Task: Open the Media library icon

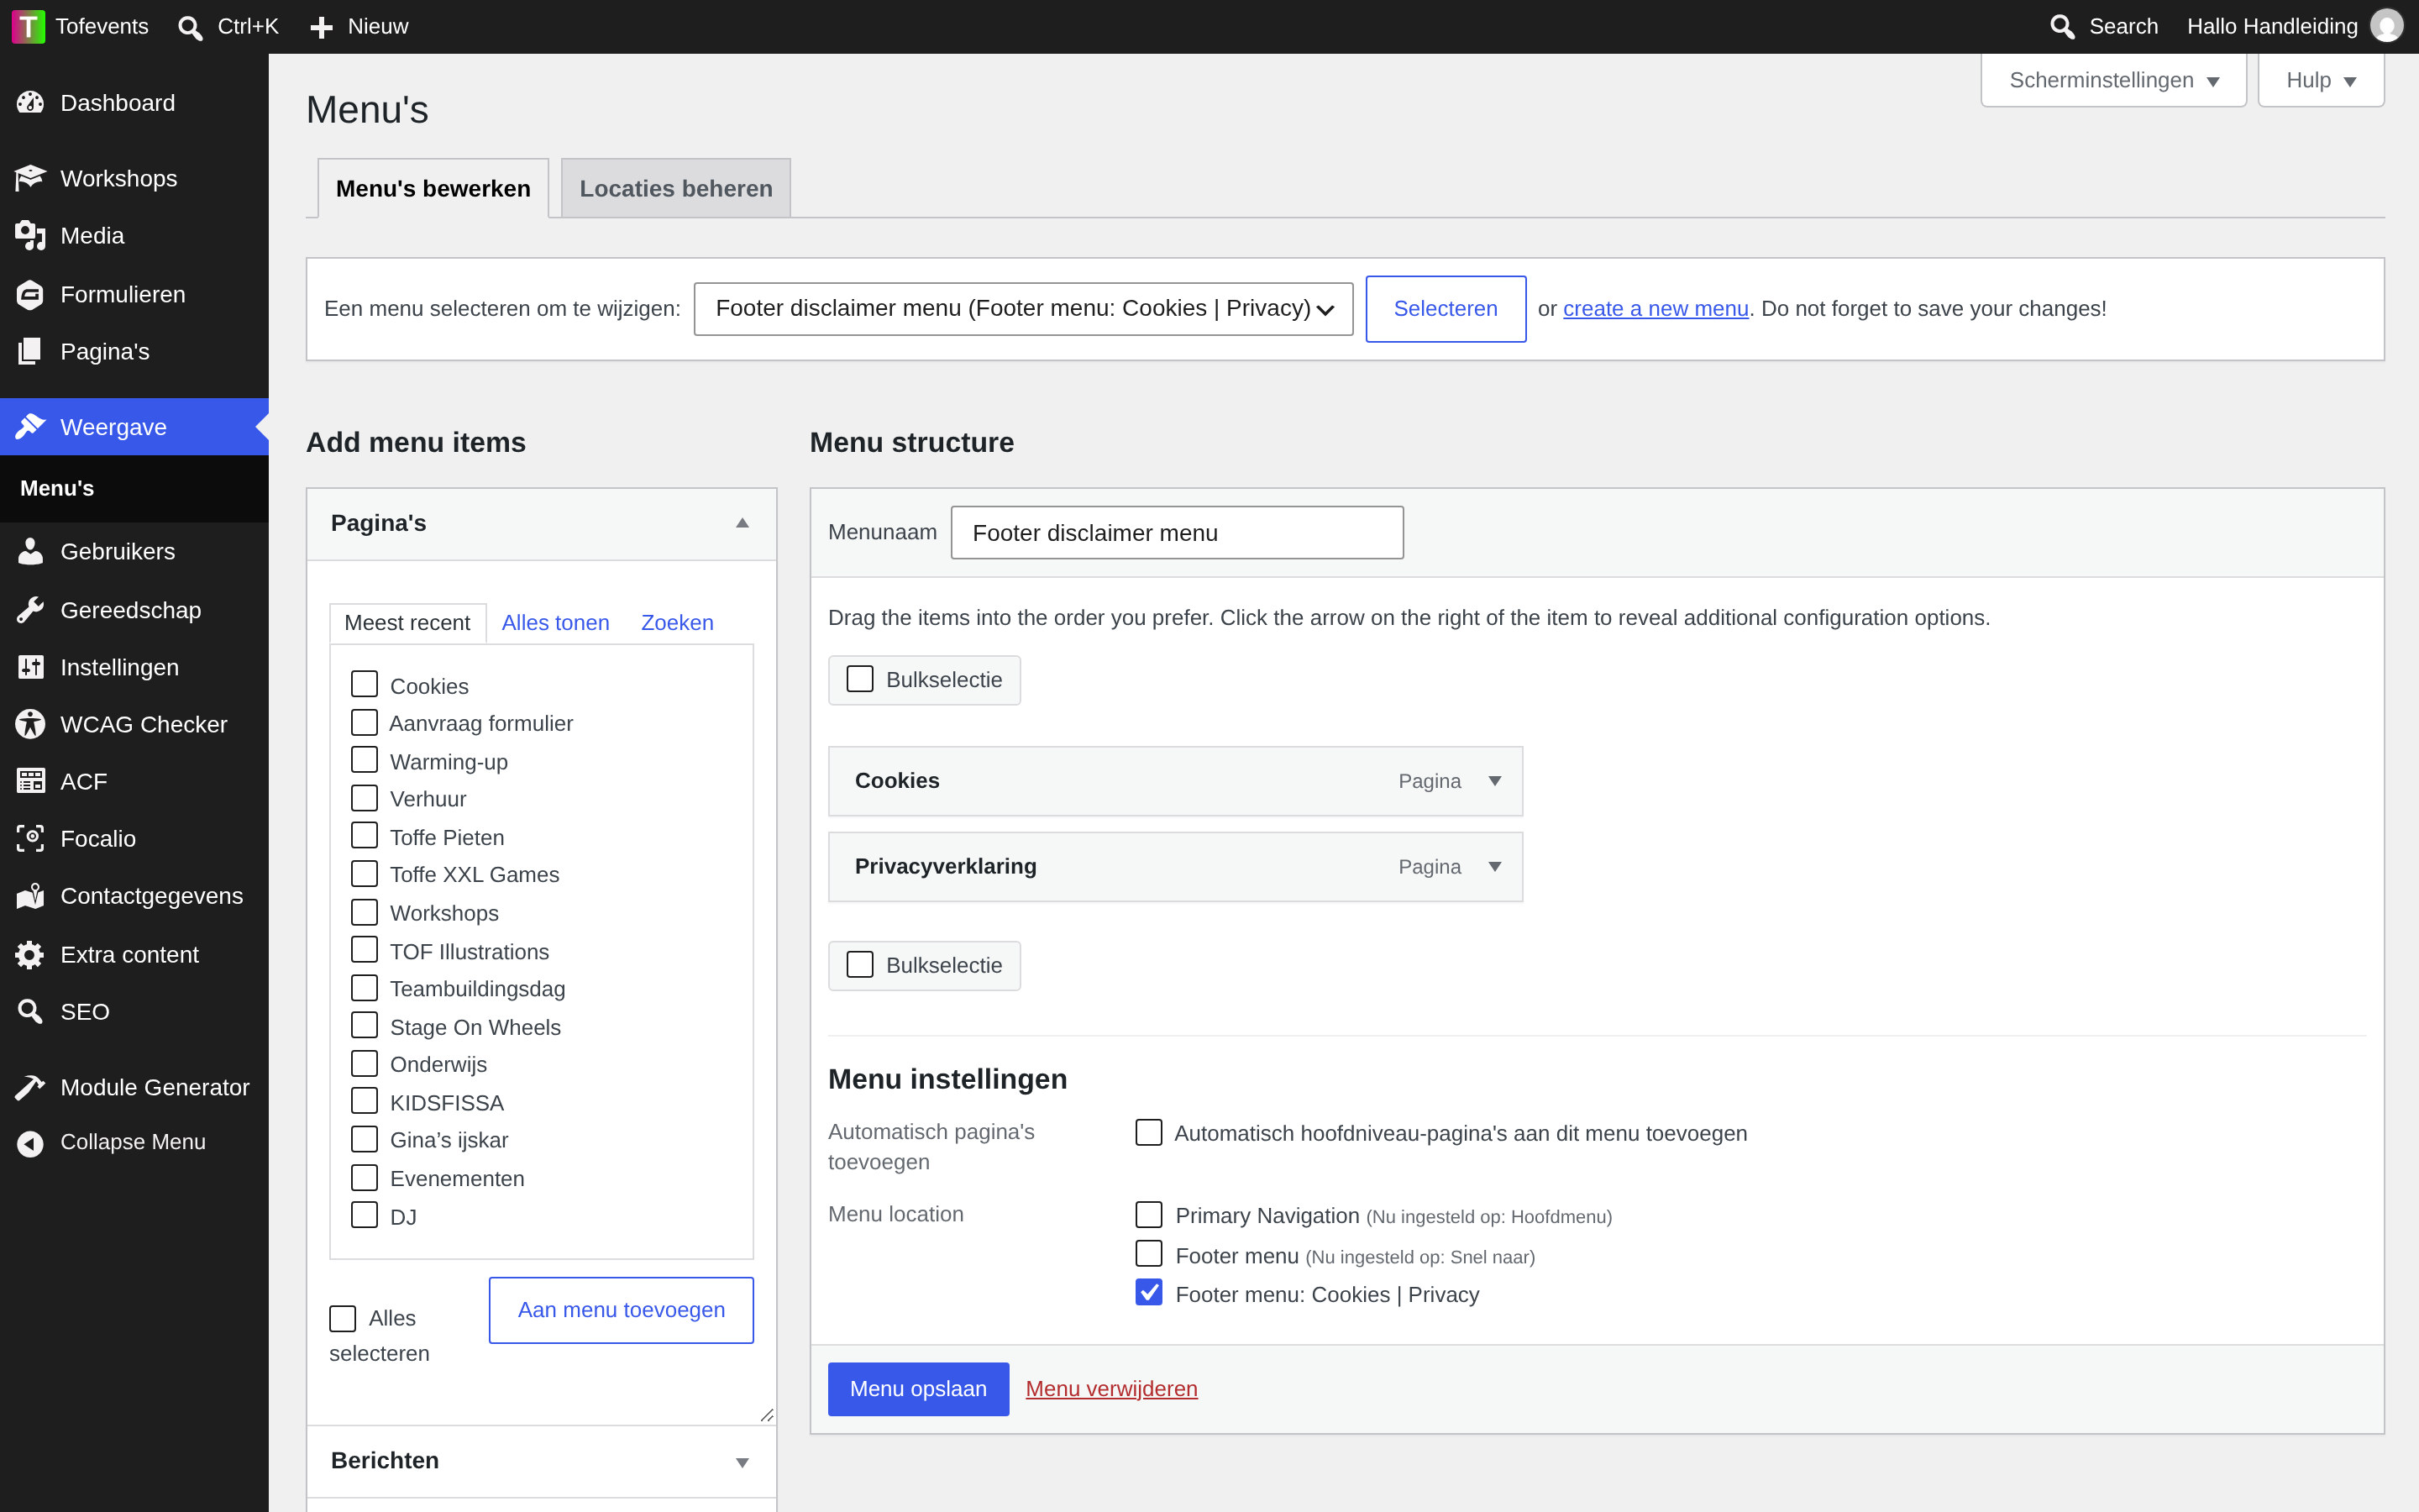Action: pyautogui.click(x=30, y=235)
